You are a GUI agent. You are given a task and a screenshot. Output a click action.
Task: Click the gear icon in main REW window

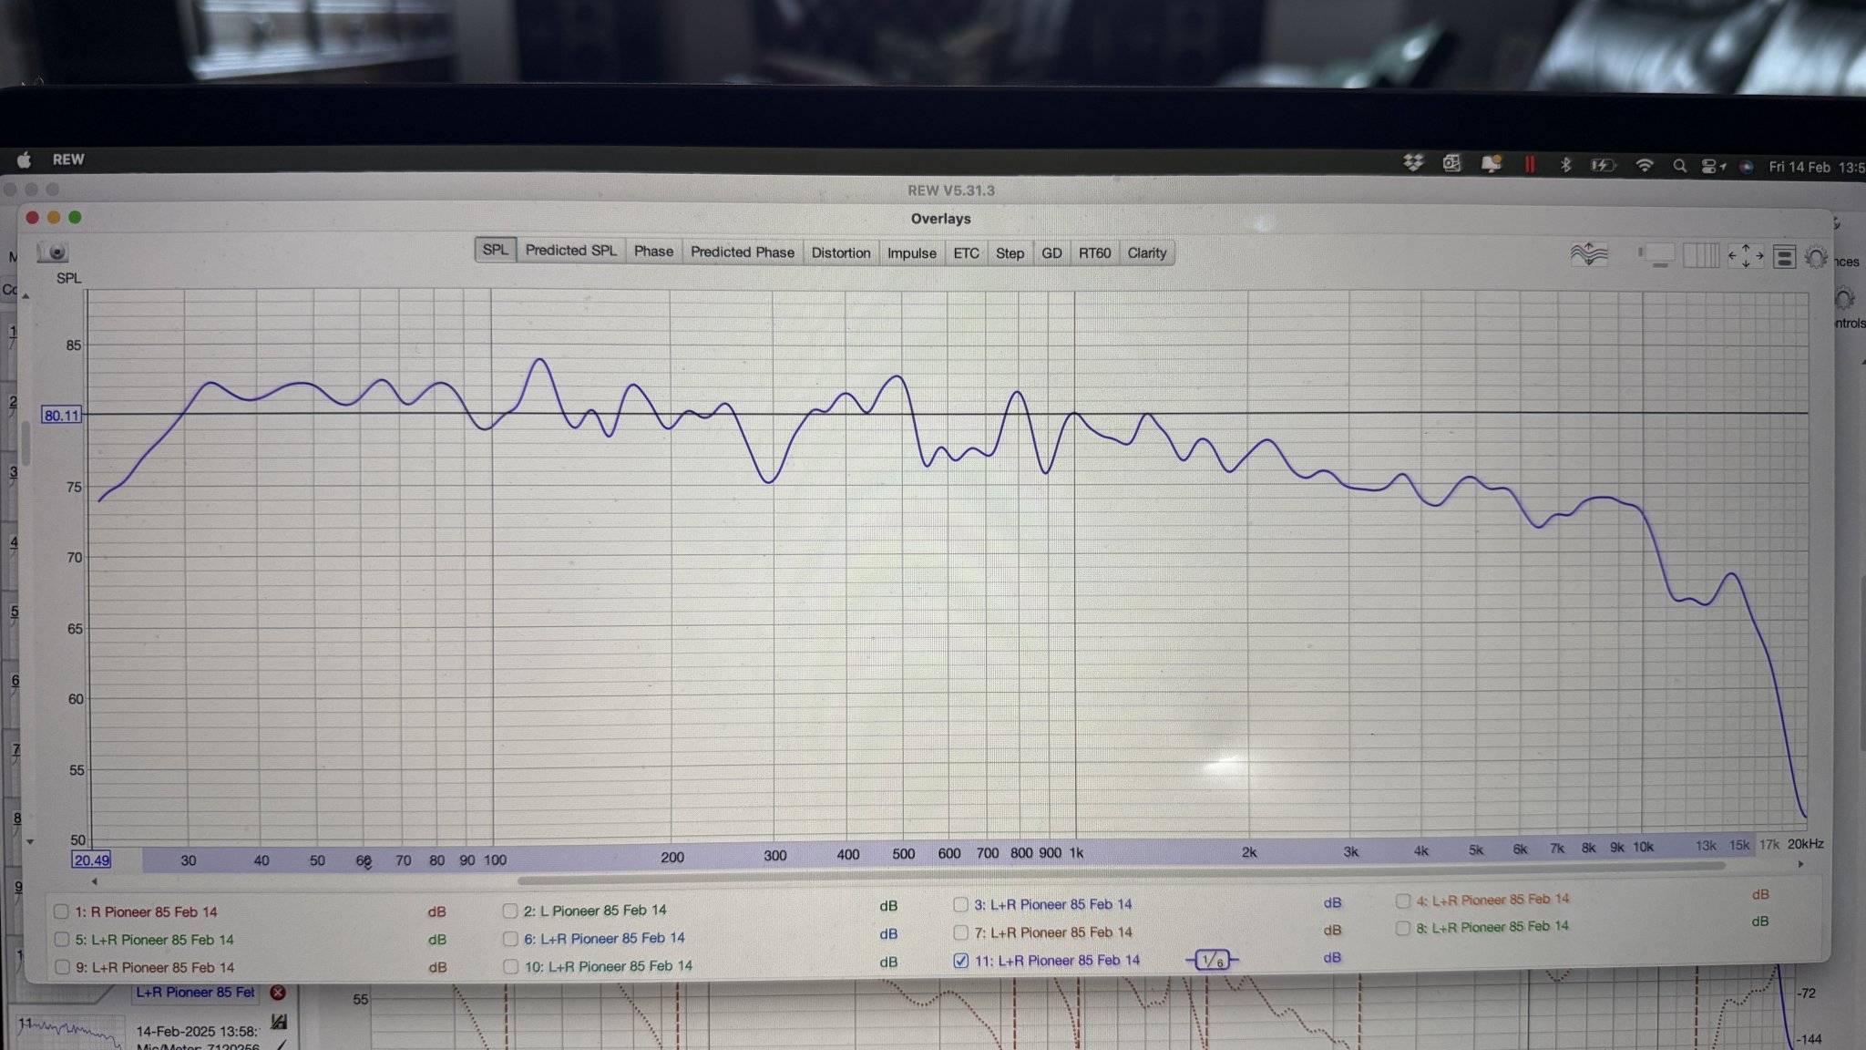pos(1844,298)
